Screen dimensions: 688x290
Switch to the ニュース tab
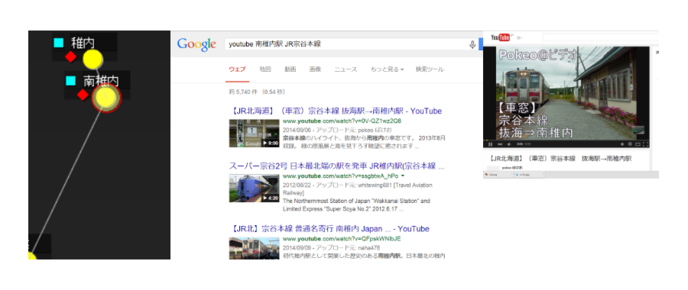(x=346, y=69)
